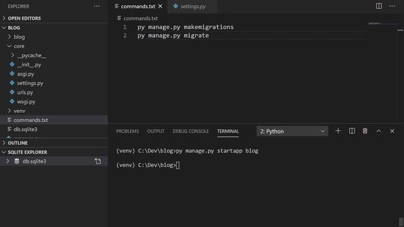Split the editor to the right
Screen dimensions: 404x227
(x=379, y=6)
